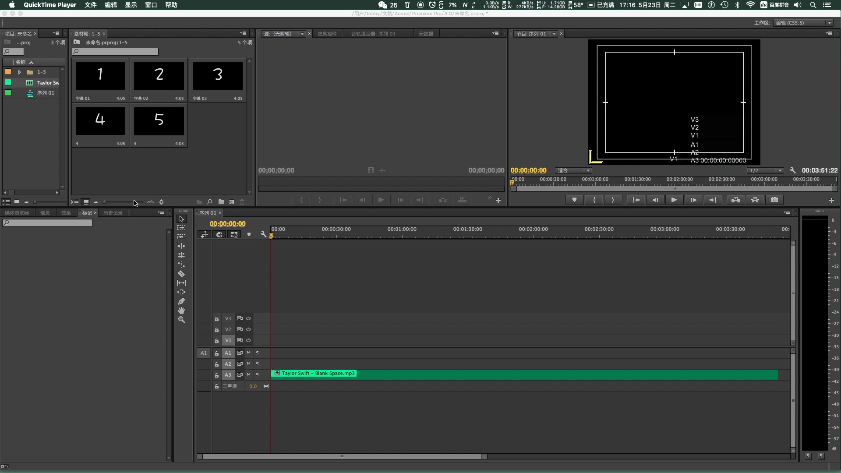Click the project panel zoom slider

(x=49, y=202)
